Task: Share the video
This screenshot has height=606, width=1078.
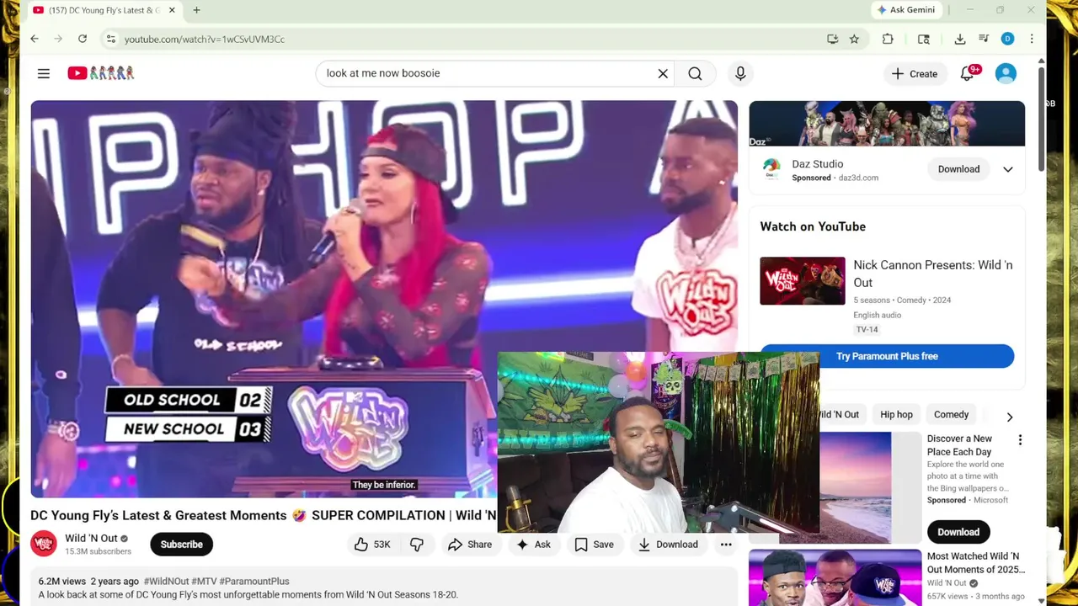Action: pos(470,545)
